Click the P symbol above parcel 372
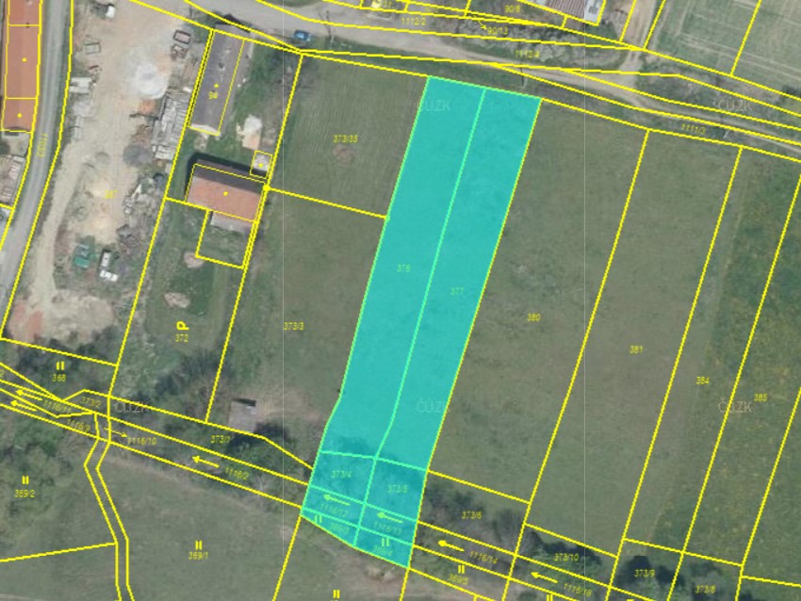801x601 pixels. (x=181, y=325)
